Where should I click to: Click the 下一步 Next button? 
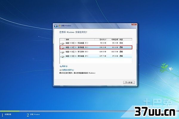129,82
